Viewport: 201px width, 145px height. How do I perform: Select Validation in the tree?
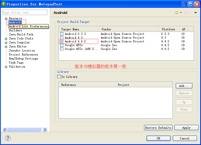[x=17, y=66]
